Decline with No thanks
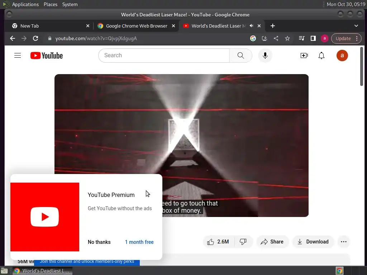 (99, 242)
